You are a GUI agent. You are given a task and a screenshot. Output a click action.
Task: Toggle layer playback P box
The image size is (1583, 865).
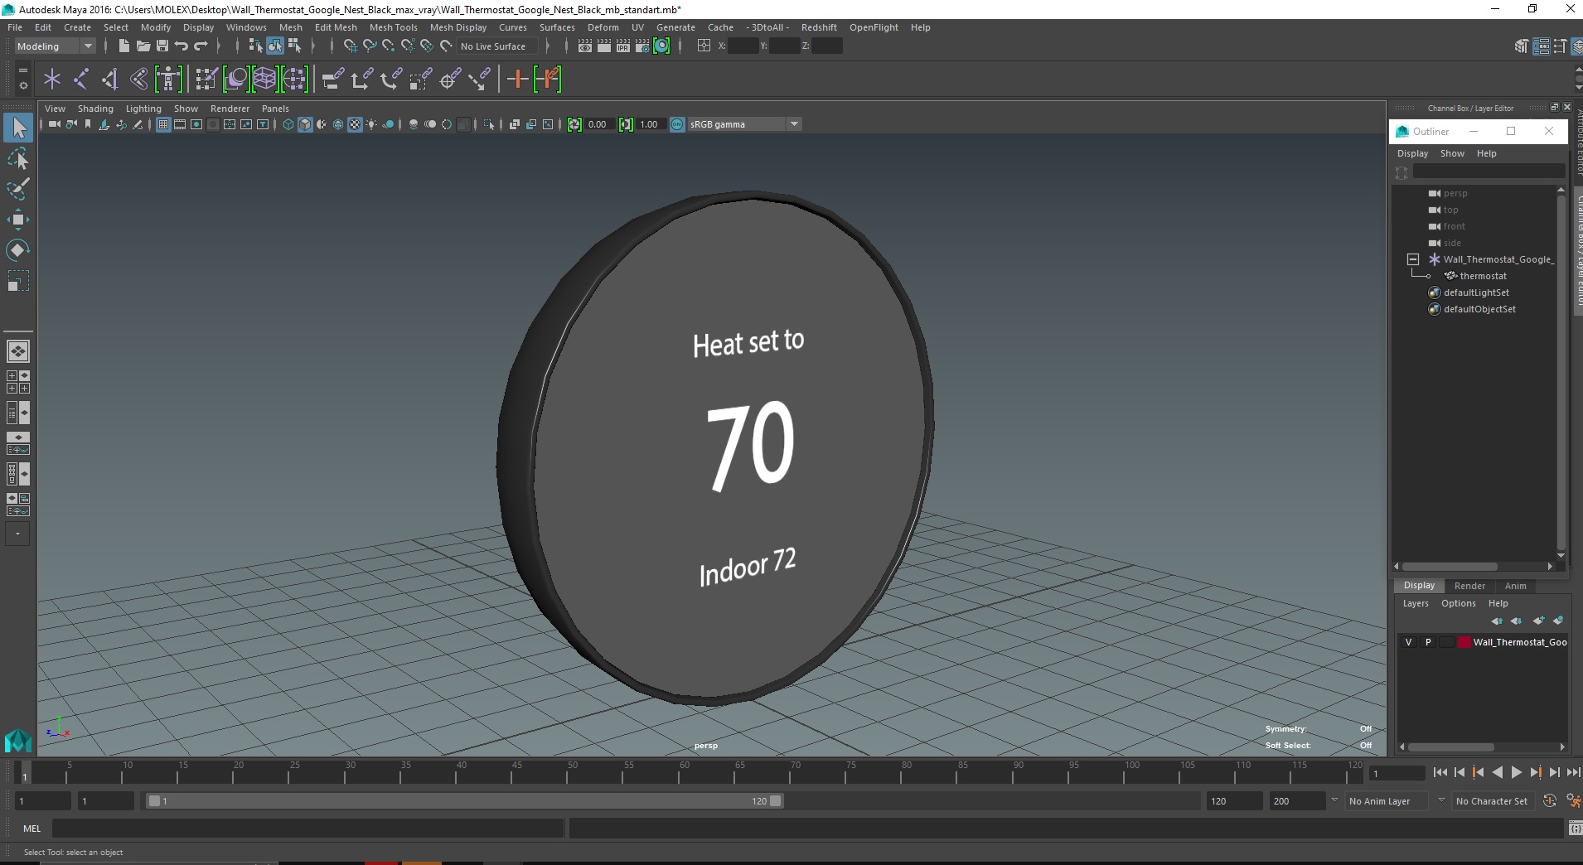1427,642
